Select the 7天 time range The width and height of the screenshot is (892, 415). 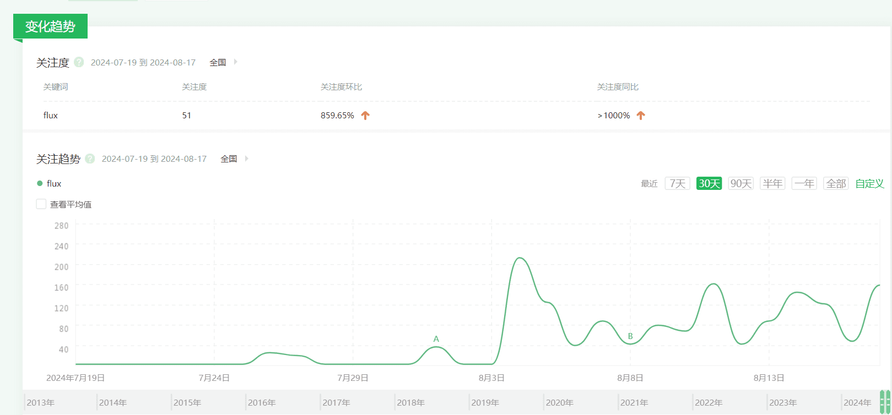678,183
